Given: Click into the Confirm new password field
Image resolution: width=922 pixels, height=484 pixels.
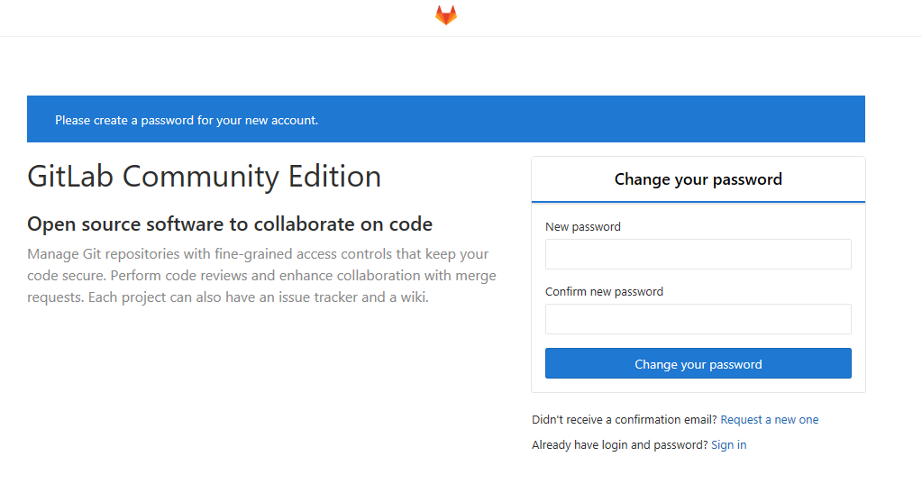Looking at the screenshot, I should coord(698,319).
